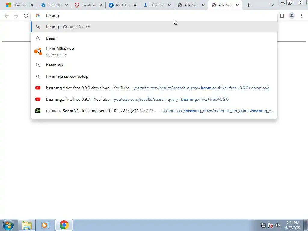Select 'beamg - Google Search' suggestion

coord(154,27)
